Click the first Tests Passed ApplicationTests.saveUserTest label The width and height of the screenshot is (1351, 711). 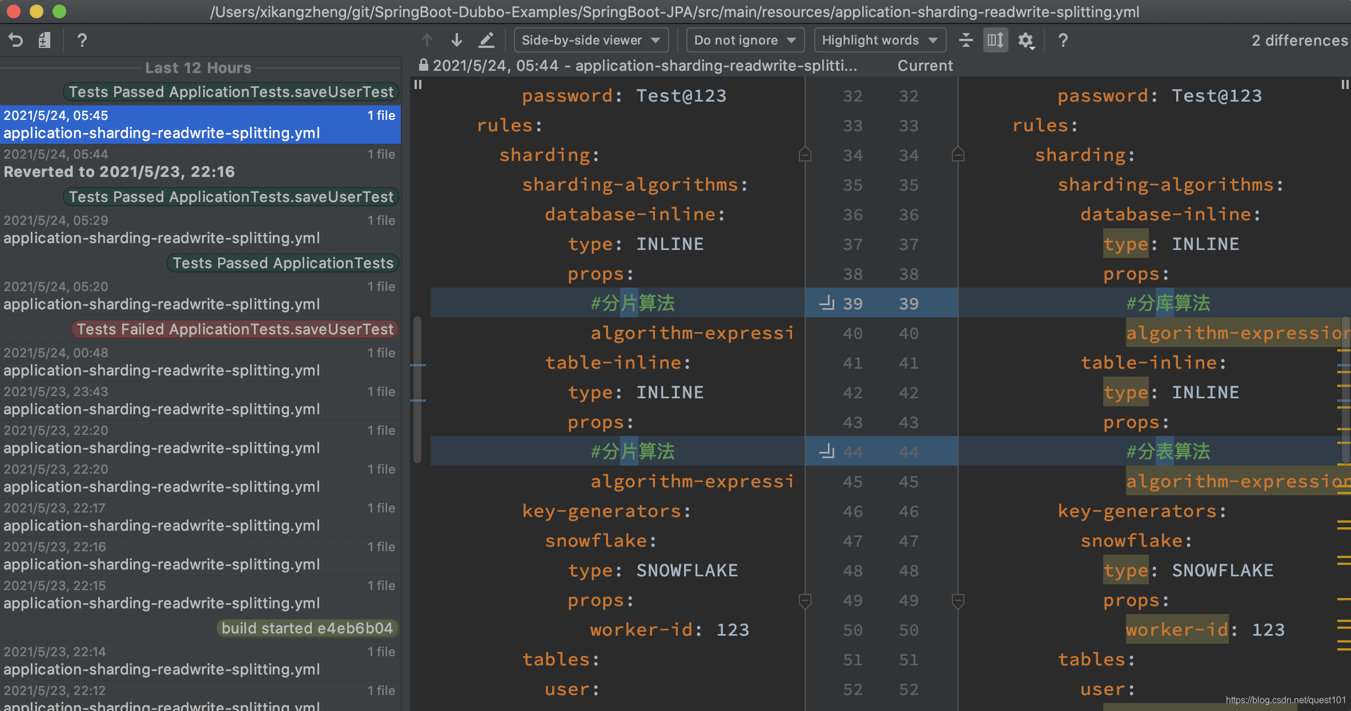(x=231, y=92)
